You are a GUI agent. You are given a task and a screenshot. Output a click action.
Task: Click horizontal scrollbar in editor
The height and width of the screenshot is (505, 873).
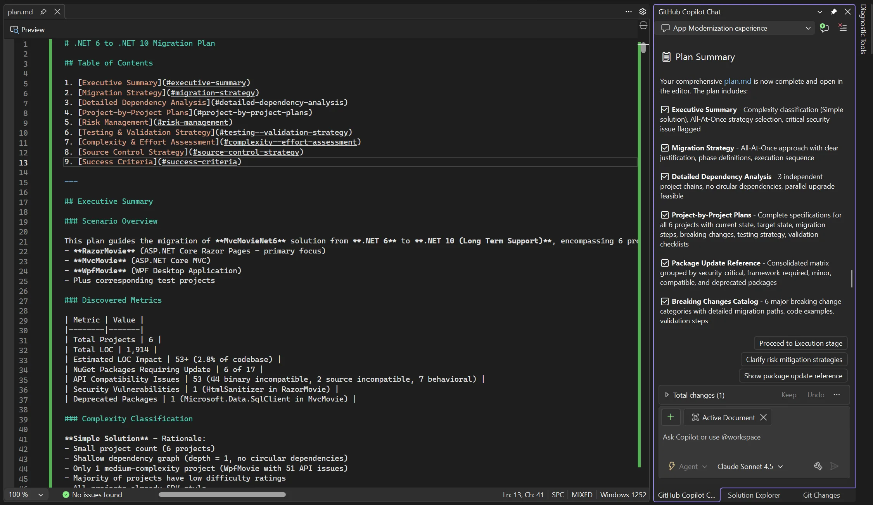(222, 495)
